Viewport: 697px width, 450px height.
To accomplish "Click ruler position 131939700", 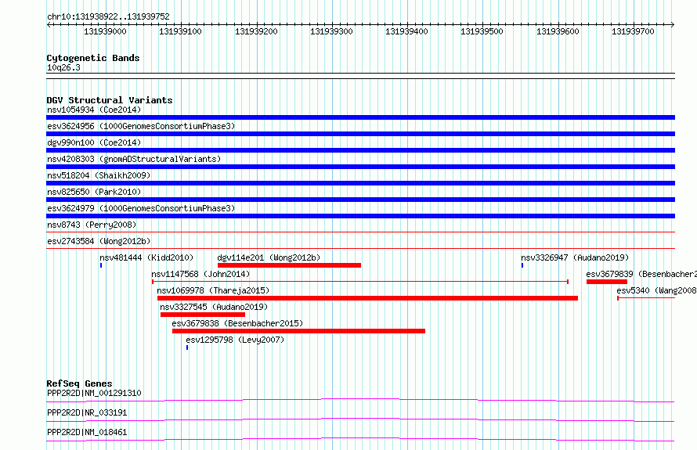I will (x=633, y=31).
